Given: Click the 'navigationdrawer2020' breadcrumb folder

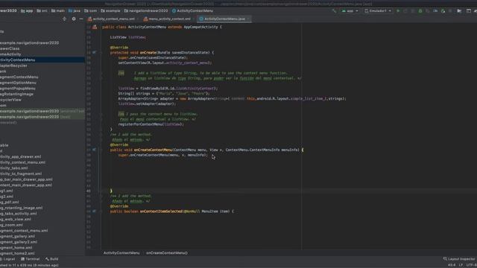Looking at the screenshot, I should click(146, 10).
